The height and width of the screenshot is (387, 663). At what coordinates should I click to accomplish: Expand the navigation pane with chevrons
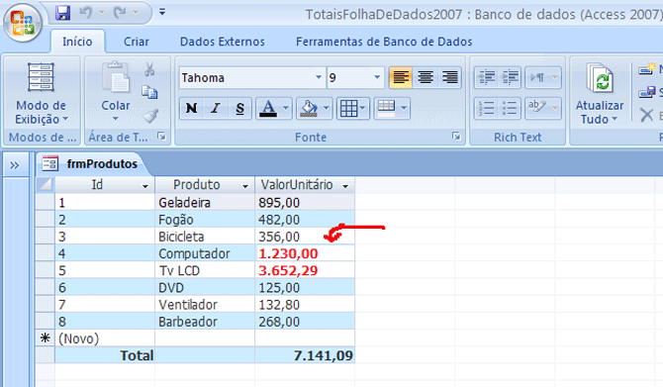pos(15,165)
